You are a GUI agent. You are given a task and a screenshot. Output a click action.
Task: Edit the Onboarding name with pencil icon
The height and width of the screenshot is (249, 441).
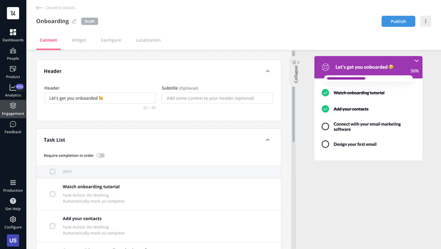[x=74, y=21]
